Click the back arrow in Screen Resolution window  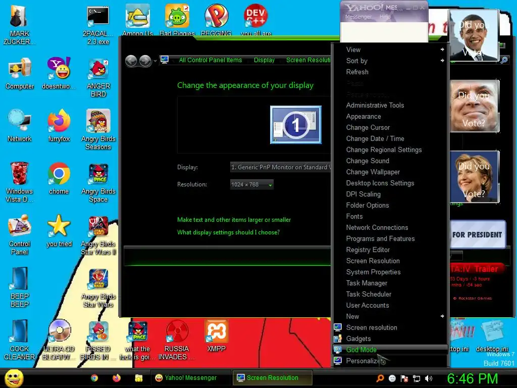click(131, 61)
